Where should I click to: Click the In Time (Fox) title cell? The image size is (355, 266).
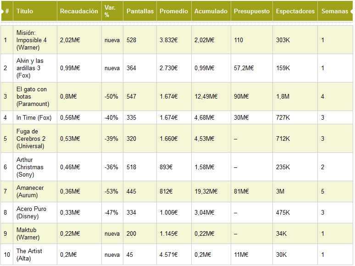pos(34,118)
